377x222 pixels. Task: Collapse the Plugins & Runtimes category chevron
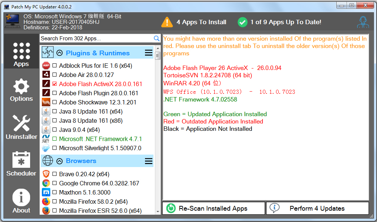pos(59,53)
